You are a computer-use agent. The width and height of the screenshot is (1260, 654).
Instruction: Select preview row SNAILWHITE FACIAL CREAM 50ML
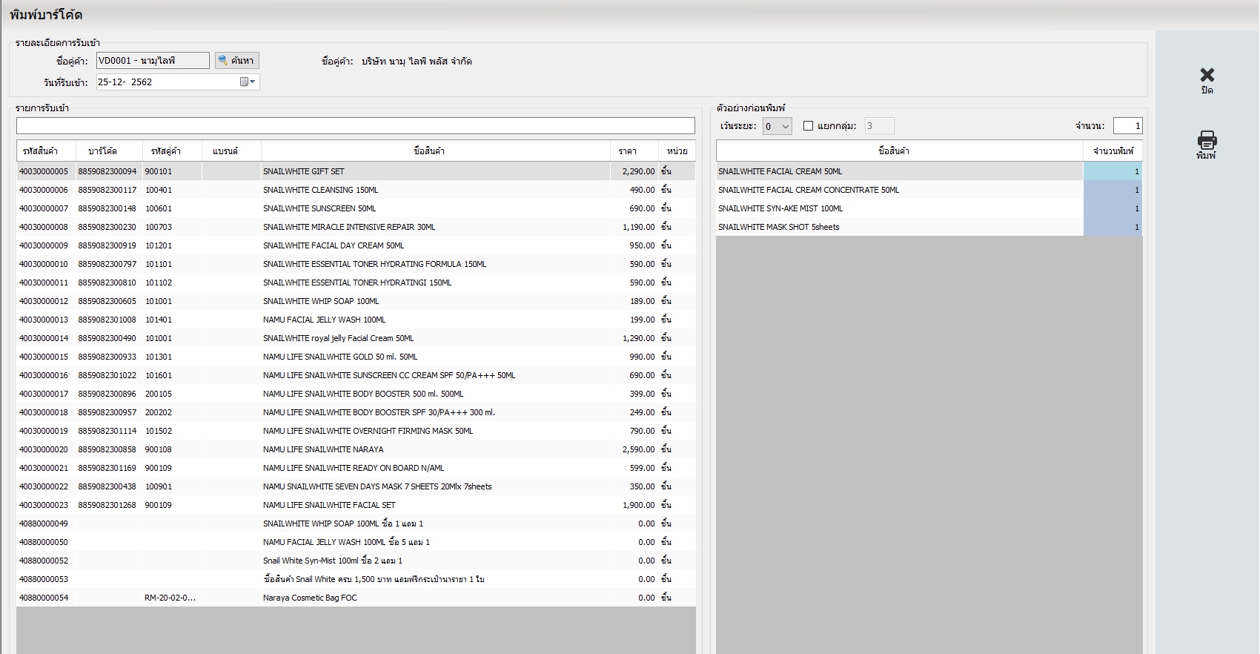coord(929,171)
